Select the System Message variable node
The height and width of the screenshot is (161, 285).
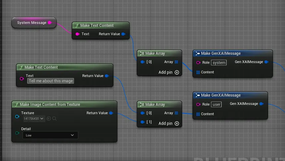(x=34, y=23)
